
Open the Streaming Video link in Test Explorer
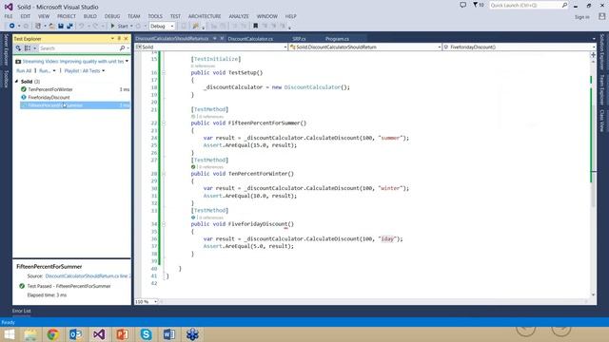coord(73,61)
